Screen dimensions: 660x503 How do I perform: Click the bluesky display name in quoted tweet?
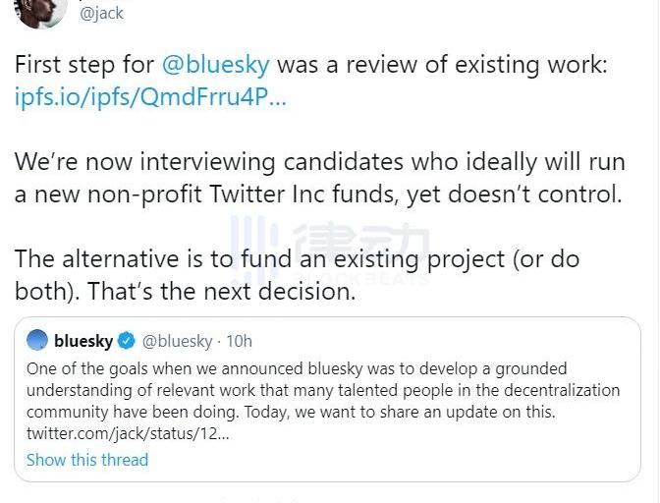(83, 341)
